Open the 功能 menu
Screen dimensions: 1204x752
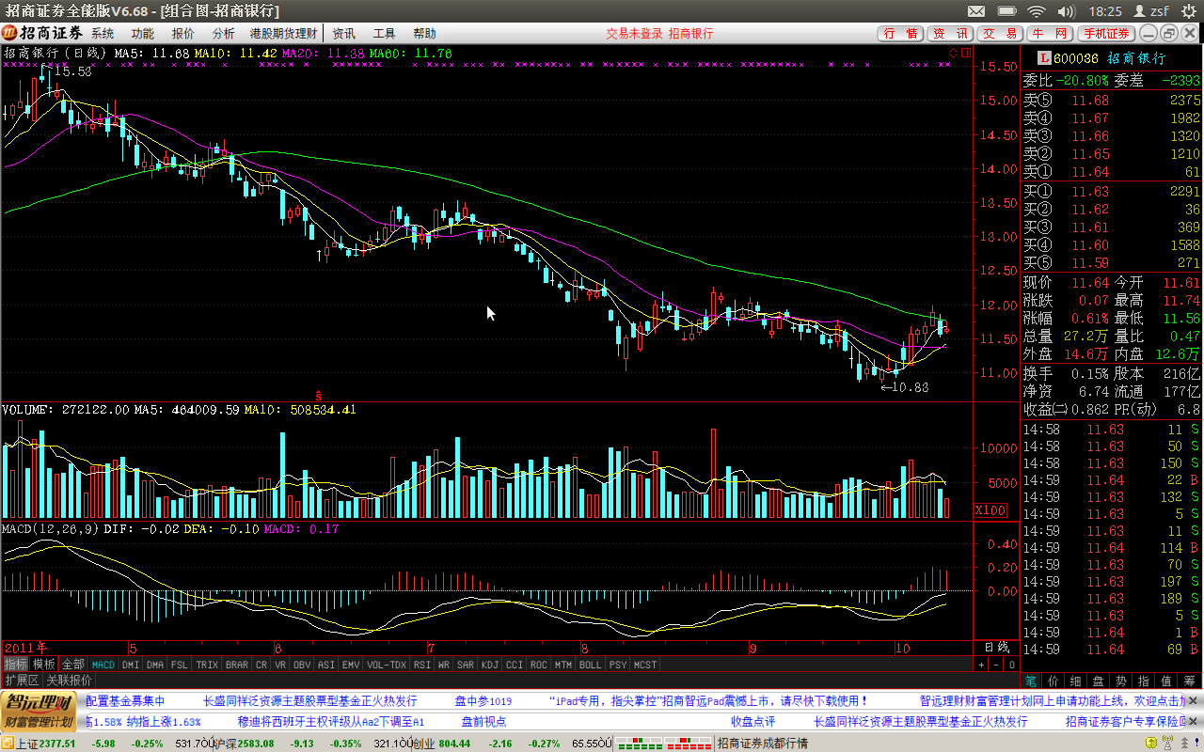tap(142, 33)
